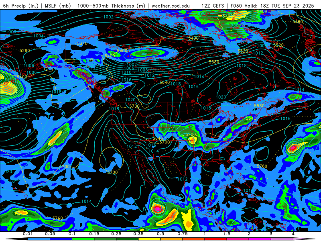Screen dimensions: 321x241
Task: Choose the yellow 0.35 legend swatch
Action: [x=149, y=239]
